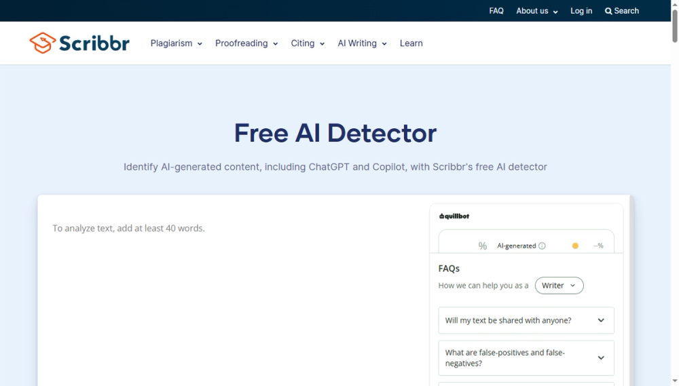Click the yellow AI-generated indicator dot

click(x=575, y=246)
